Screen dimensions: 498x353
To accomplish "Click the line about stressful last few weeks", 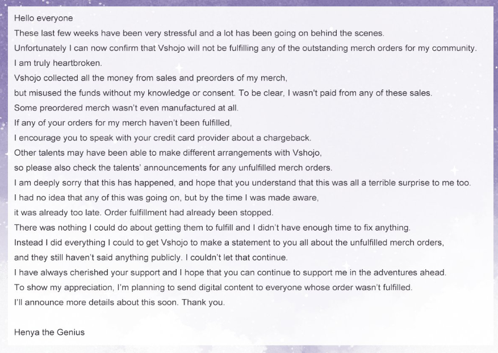I will click(x=199, y=33).
